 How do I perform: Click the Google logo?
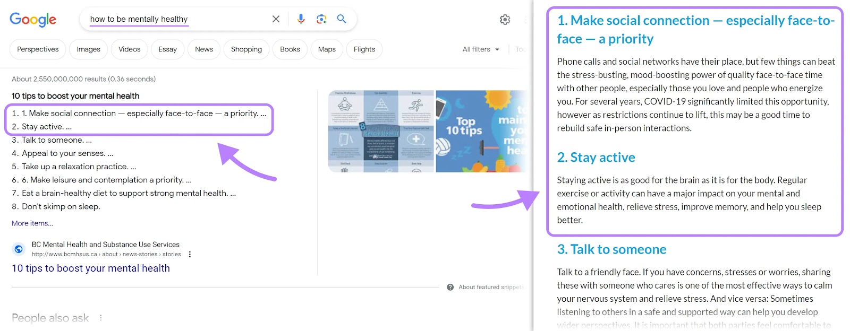click(33, 20)
